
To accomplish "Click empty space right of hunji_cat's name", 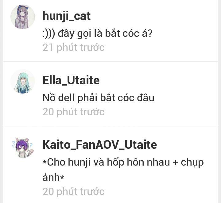I will [x=154, y=16].
